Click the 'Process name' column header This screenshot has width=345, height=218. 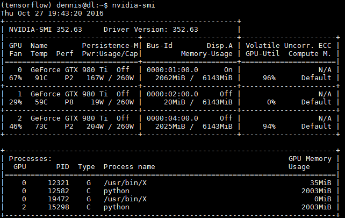(x=130, y=167)
